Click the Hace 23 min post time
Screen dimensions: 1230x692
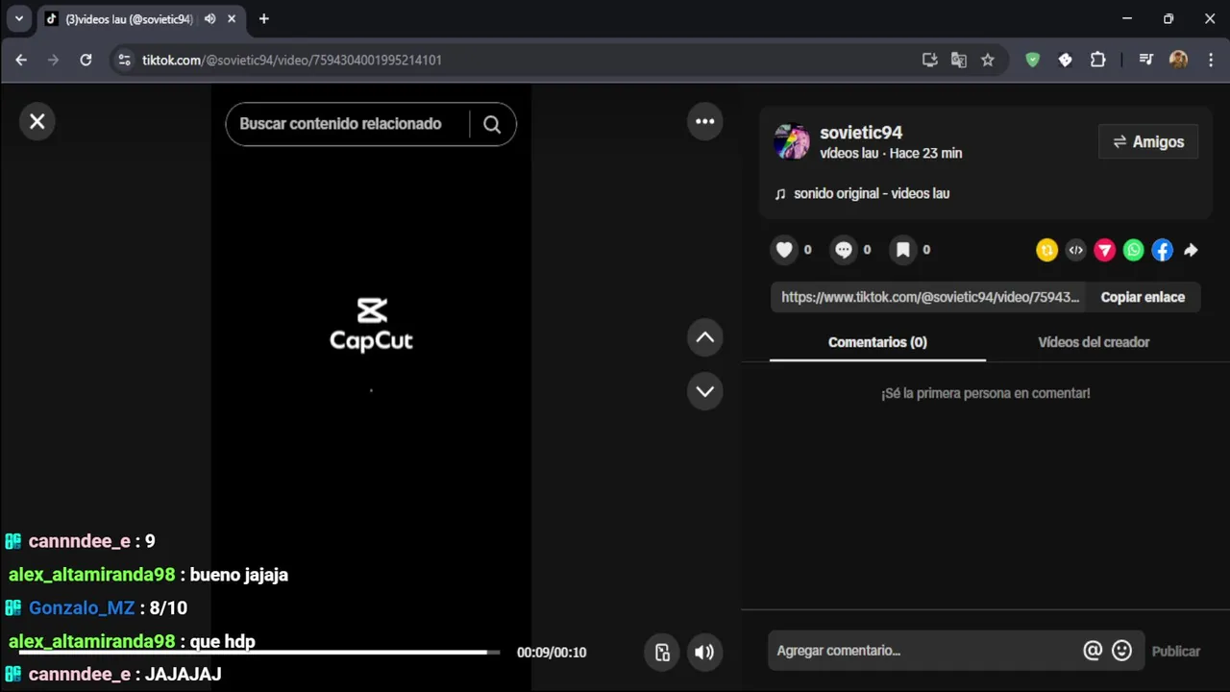click(x=925, y=153)
